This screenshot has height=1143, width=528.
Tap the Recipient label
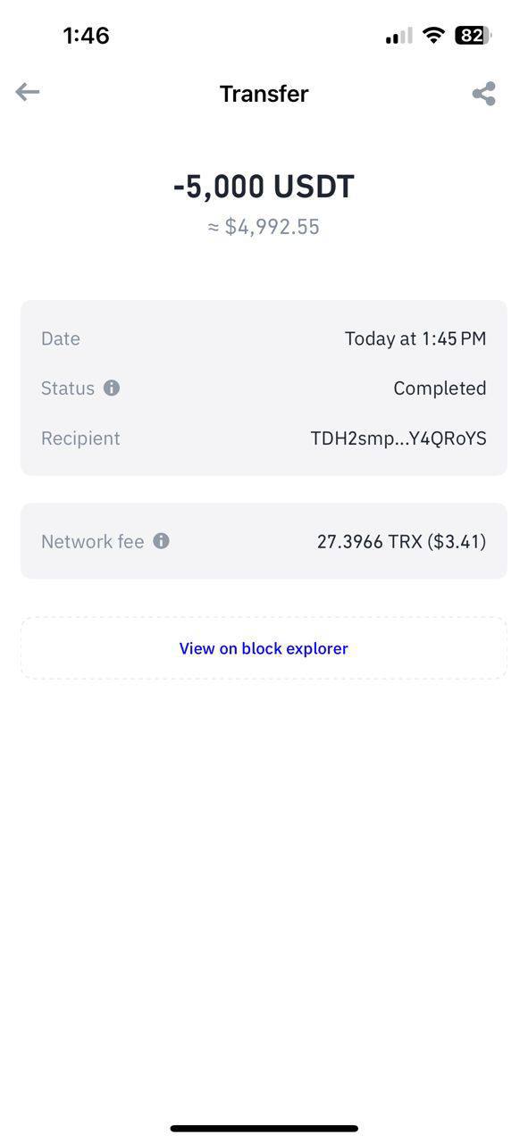pos(80,438)
